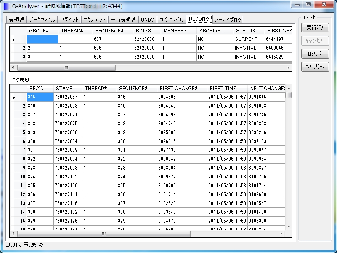Click the O-Analyzer title bar icon
The image size is (337, 253).
[7, 6]
